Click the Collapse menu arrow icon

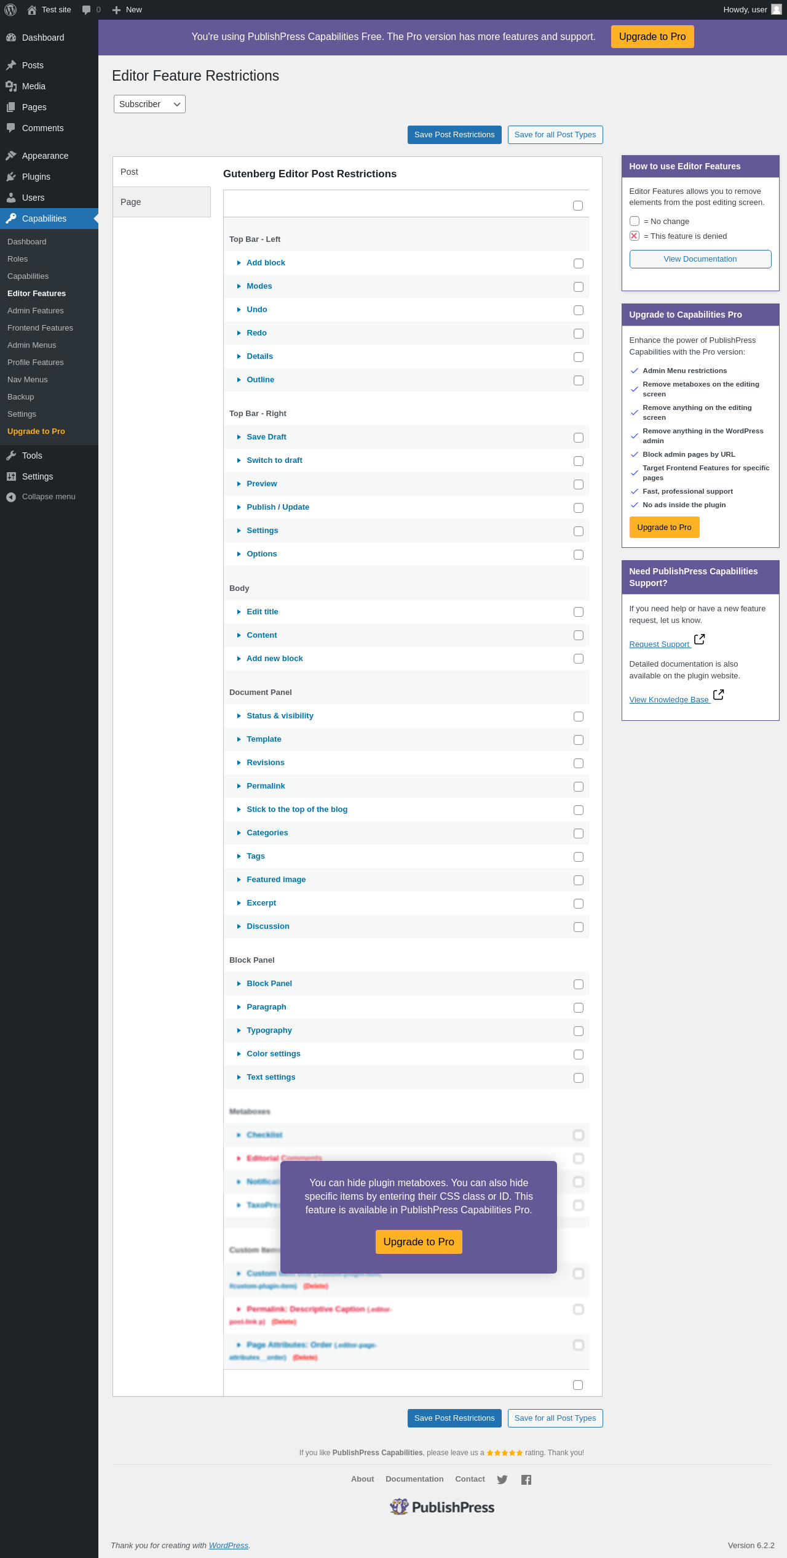11,497
